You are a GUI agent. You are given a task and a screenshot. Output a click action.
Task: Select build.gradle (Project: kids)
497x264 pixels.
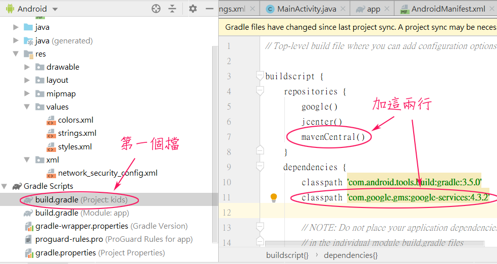[81, 200]
